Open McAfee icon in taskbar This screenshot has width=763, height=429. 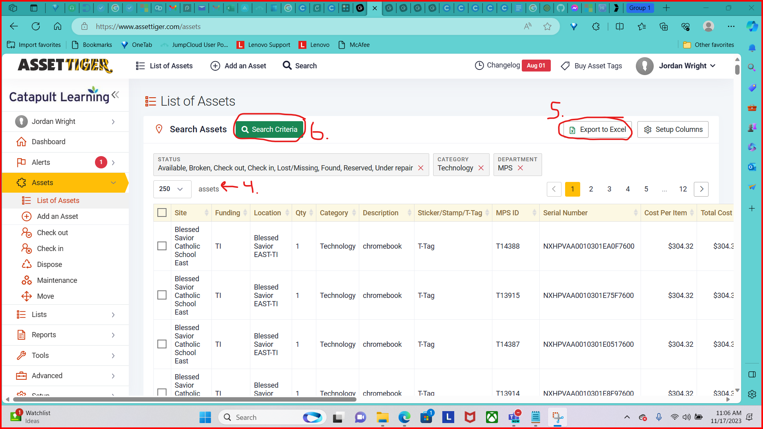coord(470,417)
